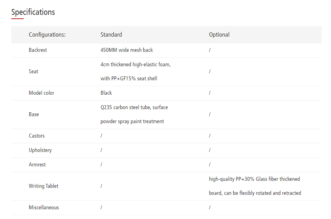Select the Model color row label

[x=41, y=93]
